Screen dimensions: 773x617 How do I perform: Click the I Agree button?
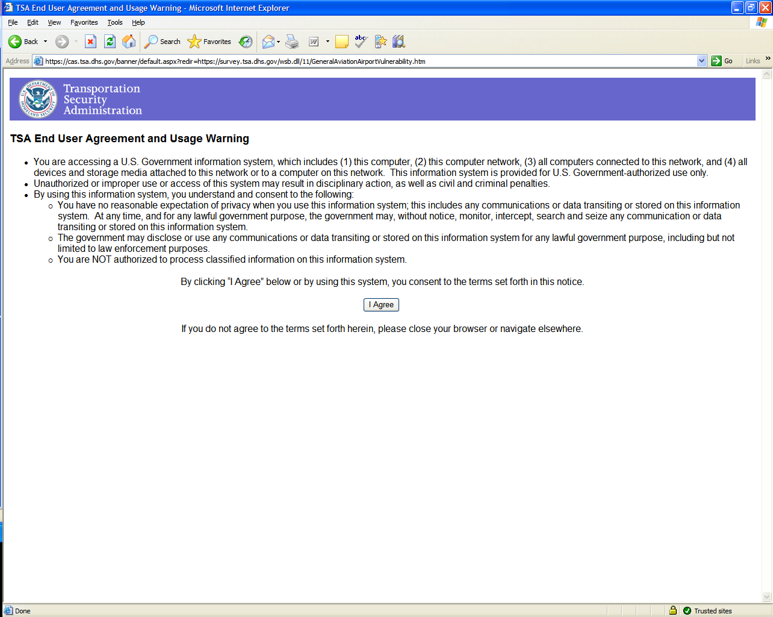pyautogui.click(x=381, y=305)
